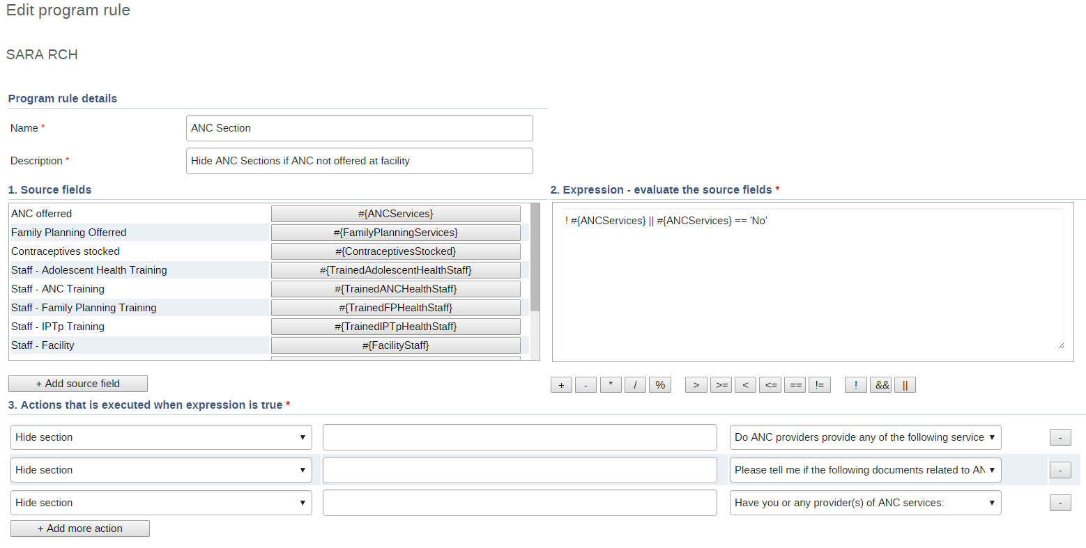Remove the third Hide section action
The image size is (1086, 548).
(1060, 503)
